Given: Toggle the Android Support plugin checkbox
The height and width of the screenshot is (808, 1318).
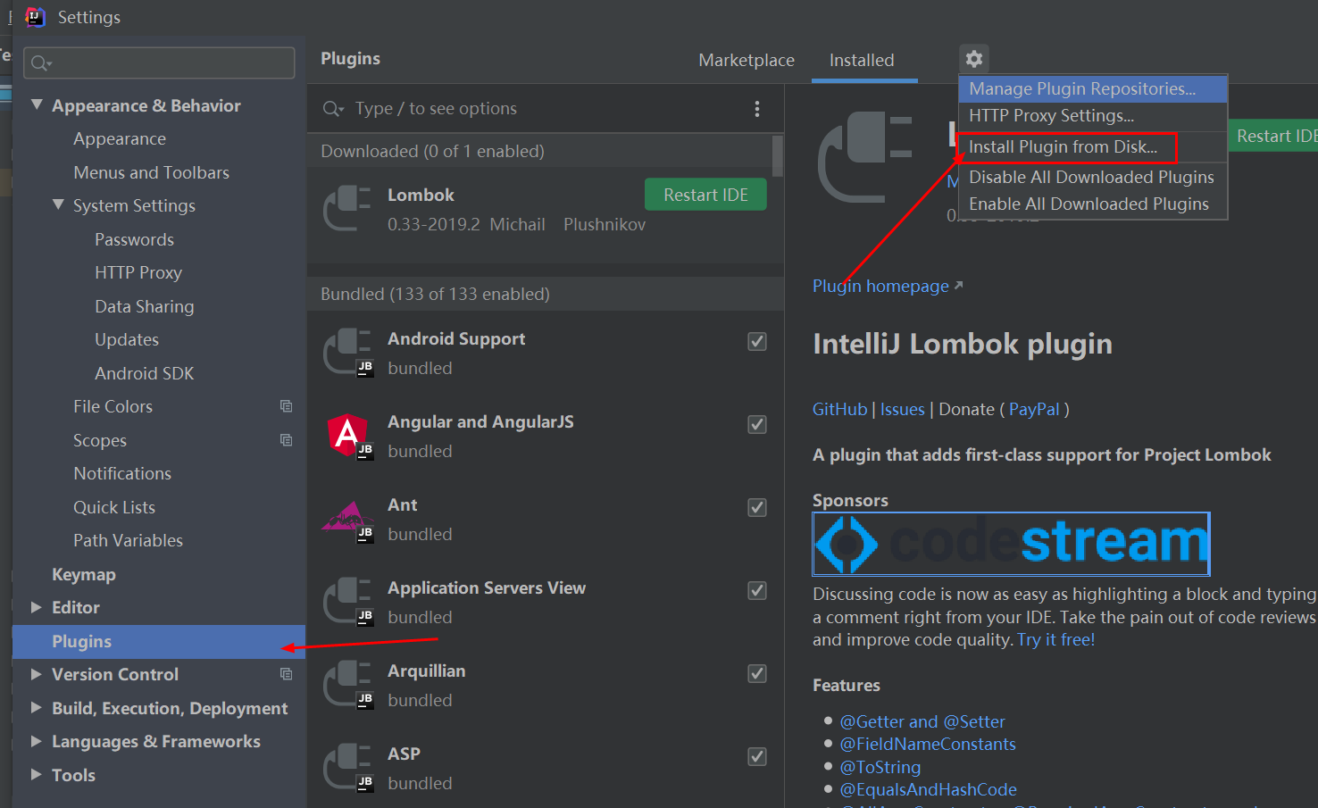Looking at the screenshot, I should click(757, 341).
